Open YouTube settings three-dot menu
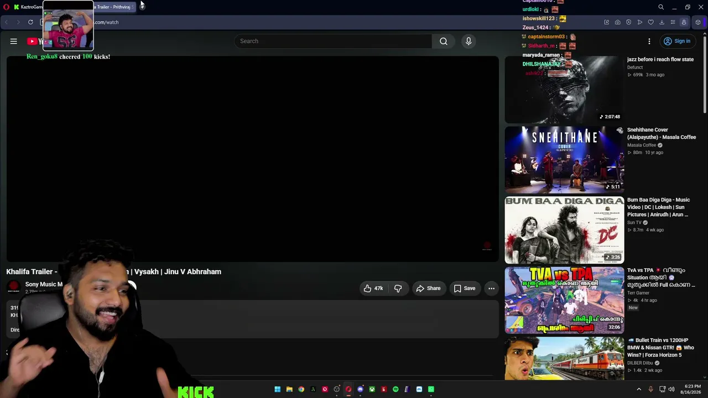Screen dimensions: 708x398 (x=649, y=41)
